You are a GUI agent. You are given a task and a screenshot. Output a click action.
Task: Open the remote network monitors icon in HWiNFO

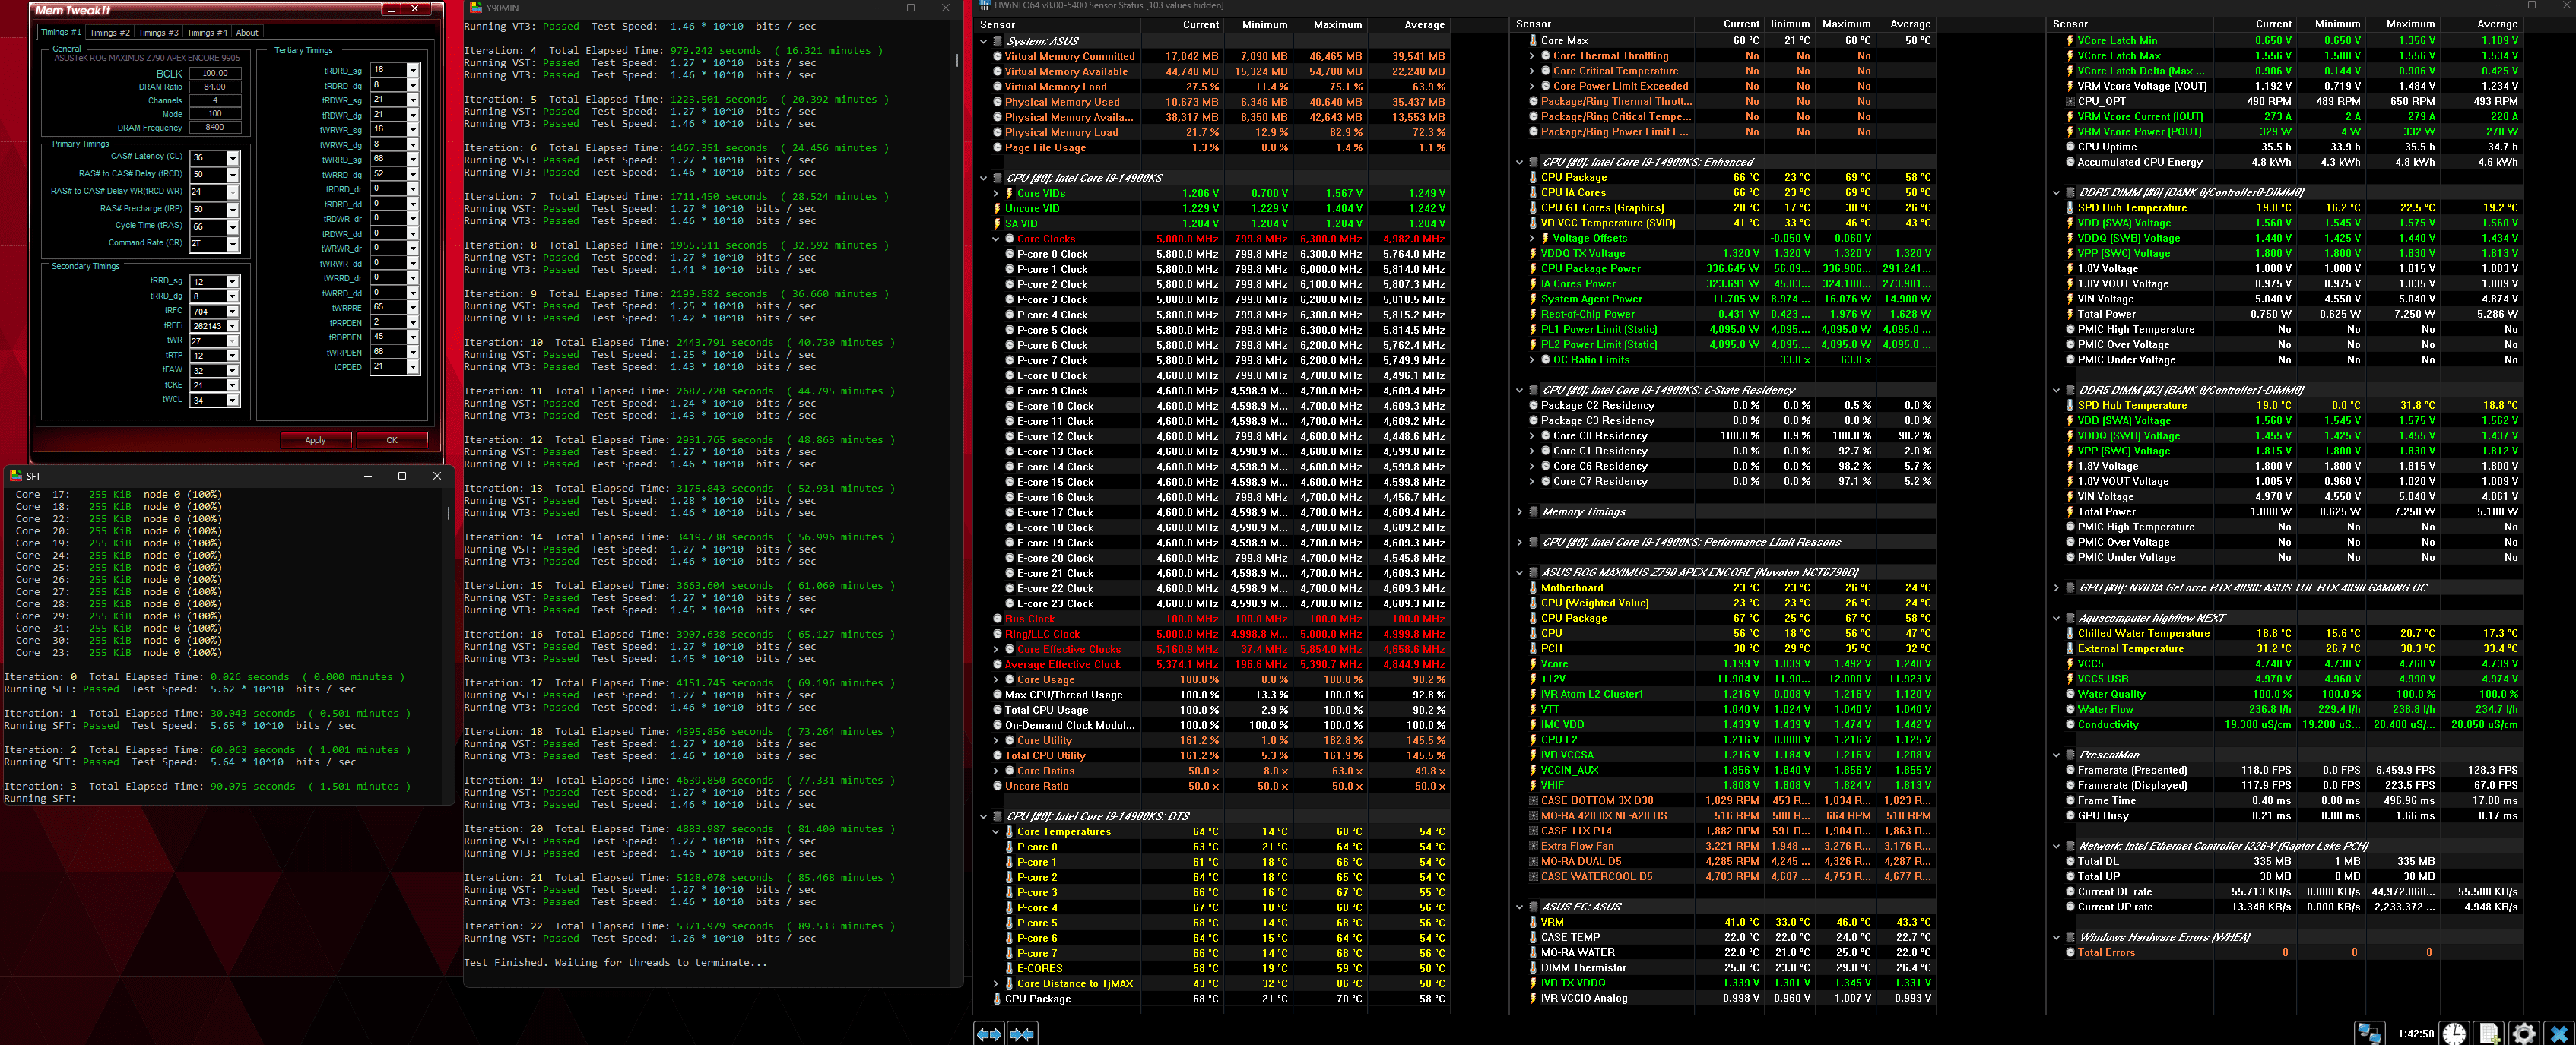tap(2369, 1033)
